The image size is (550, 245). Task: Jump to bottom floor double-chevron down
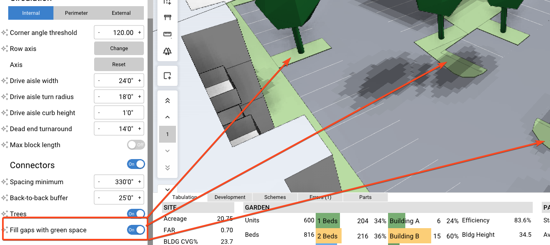point(167,168)
